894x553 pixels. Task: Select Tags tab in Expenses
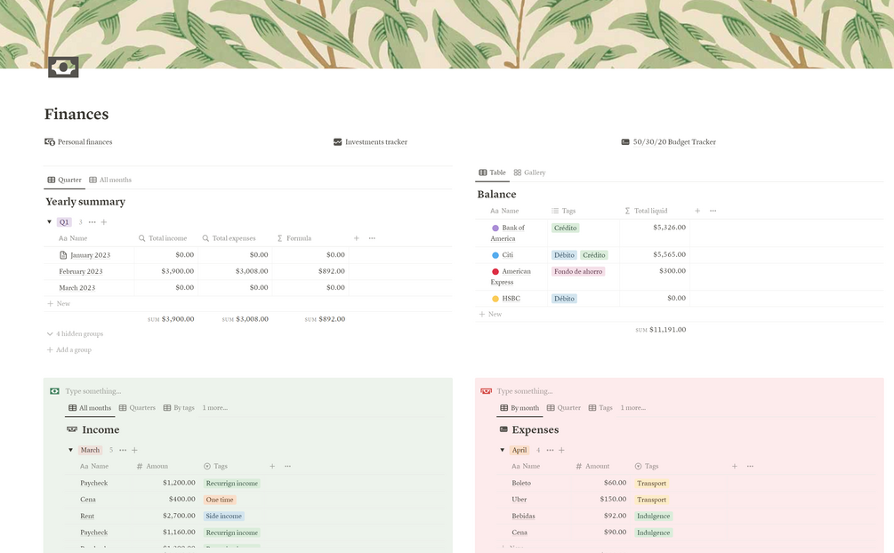click(600, 407)
